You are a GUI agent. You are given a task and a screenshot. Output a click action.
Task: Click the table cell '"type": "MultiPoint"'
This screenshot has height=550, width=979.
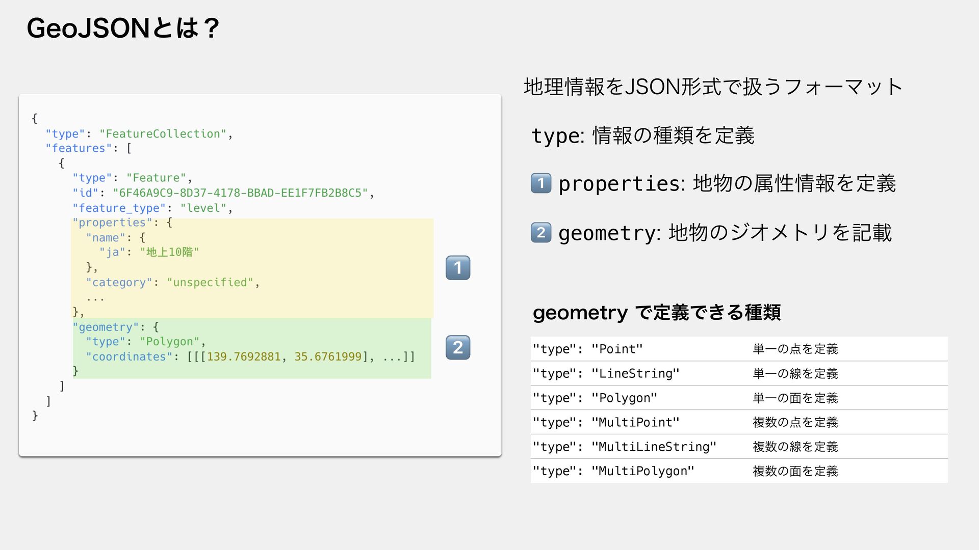(606, 422)
